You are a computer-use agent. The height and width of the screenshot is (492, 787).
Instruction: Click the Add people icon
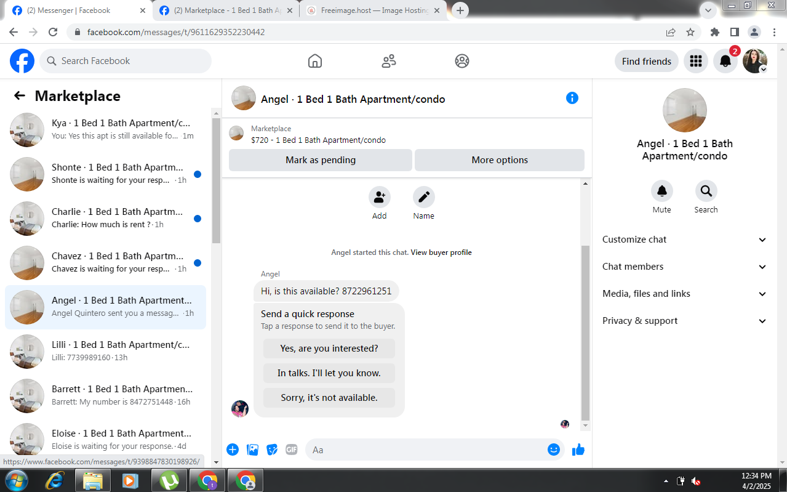380,197
